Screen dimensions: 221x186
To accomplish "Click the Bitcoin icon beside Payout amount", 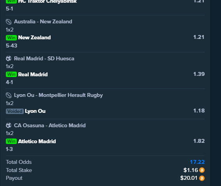I will click(202, 178).
